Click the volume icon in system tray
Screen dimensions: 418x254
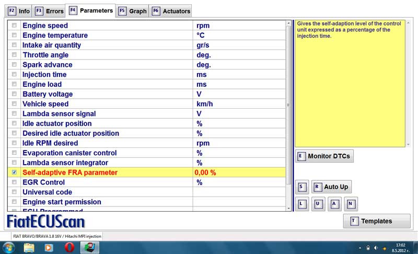[376, 247]
